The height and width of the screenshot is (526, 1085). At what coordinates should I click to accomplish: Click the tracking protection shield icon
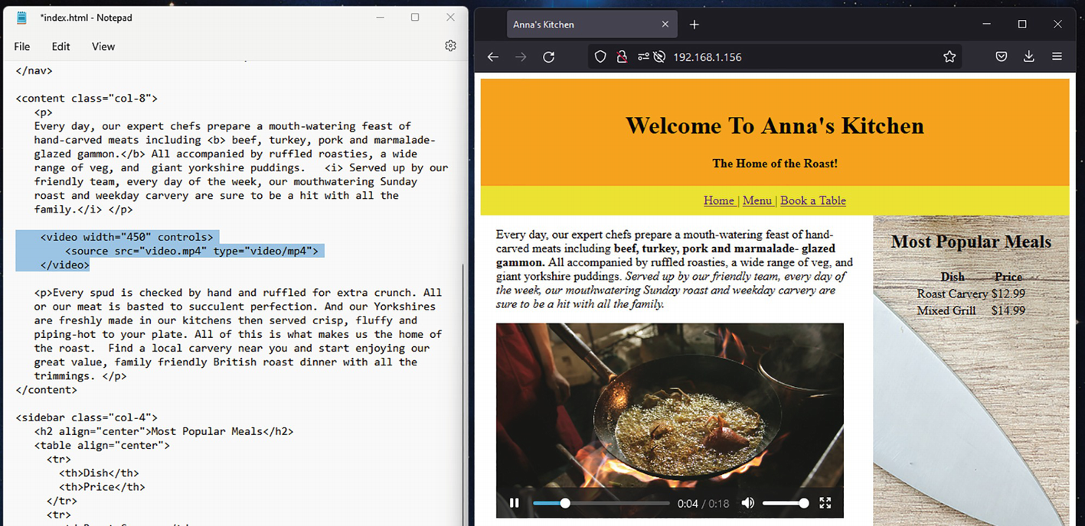tap(600, 57)
